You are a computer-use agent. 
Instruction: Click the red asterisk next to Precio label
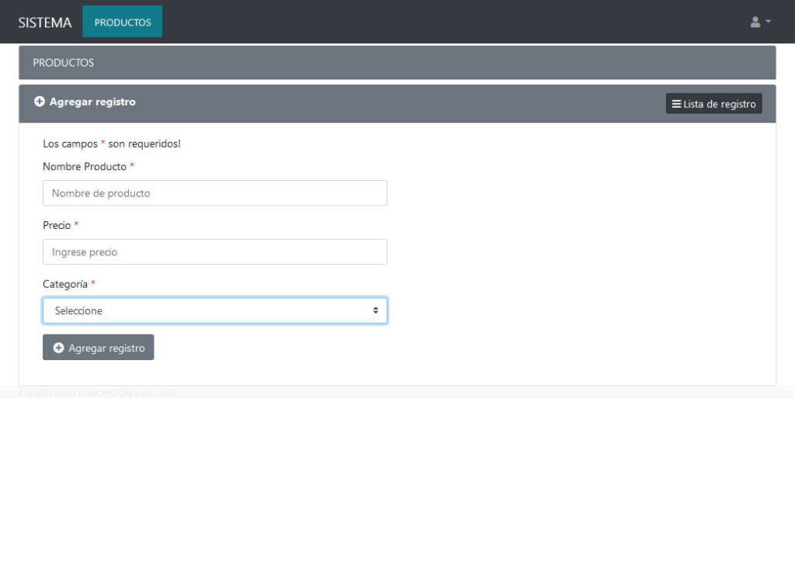78,225
